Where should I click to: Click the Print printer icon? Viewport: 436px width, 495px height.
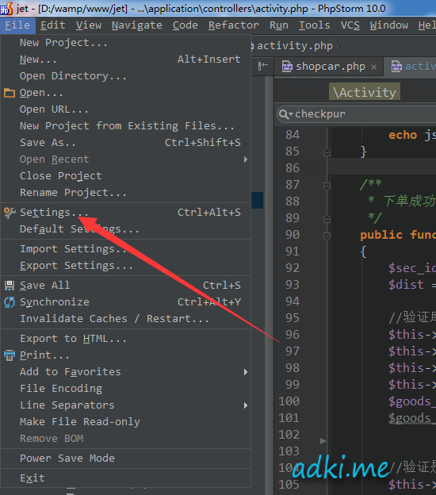10,355
